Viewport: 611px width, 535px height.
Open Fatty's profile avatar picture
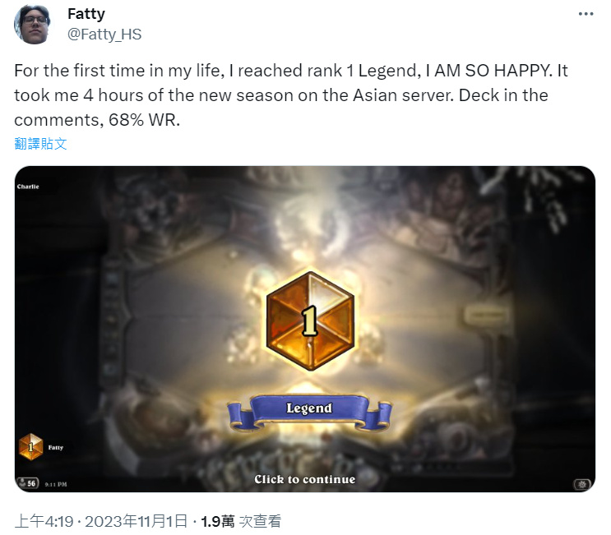[32, 24]
